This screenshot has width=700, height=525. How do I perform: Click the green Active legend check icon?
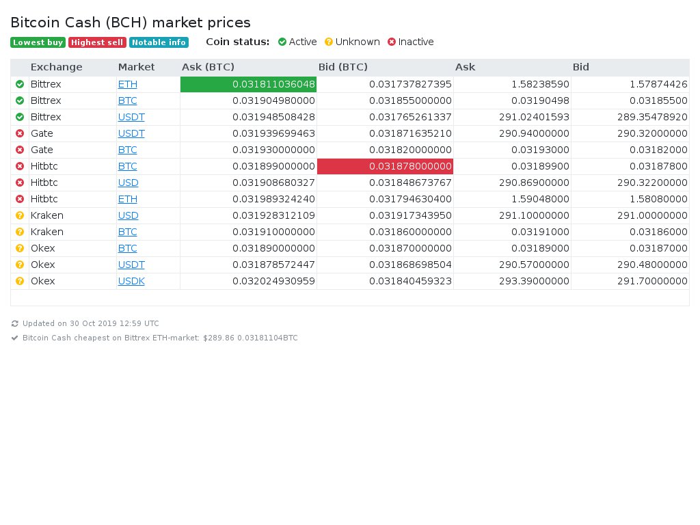coord(282,42)
